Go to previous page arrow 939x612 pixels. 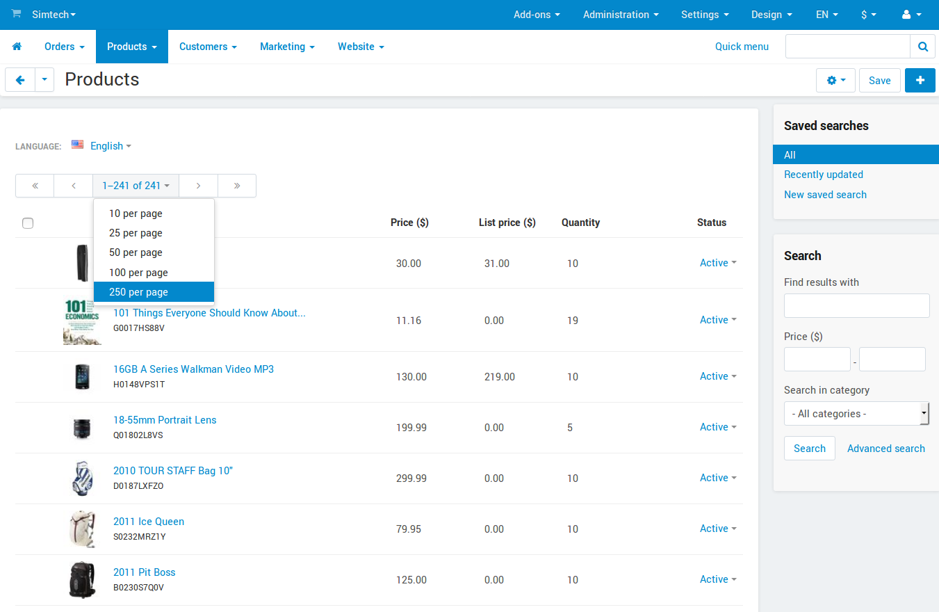pyautogui.click(x=74, y=186)
